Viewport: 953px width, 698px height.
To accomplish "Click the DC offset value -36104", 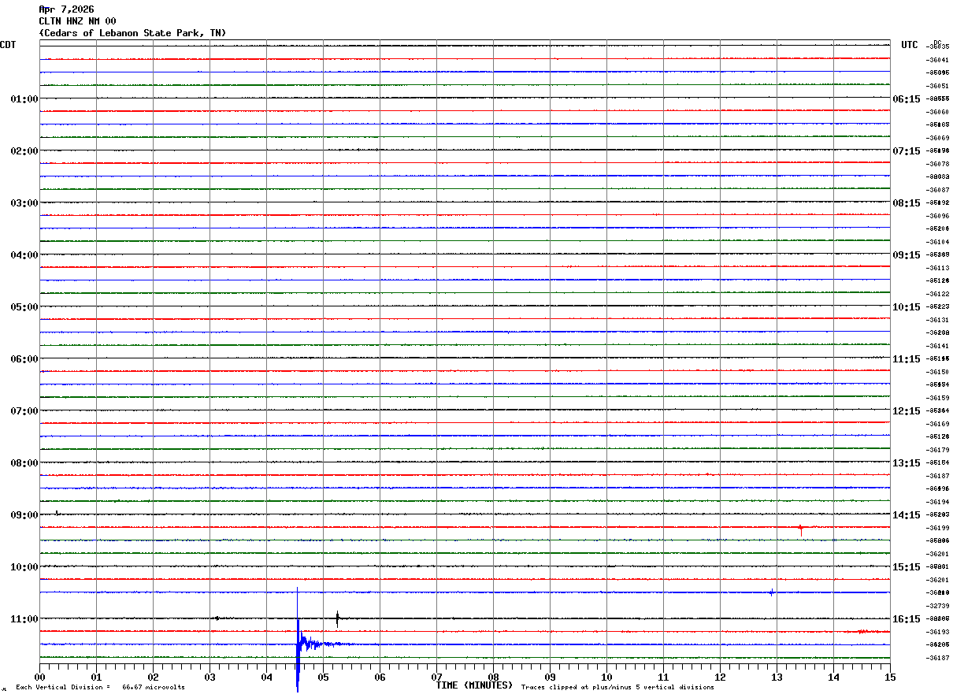I will [938, 242].
